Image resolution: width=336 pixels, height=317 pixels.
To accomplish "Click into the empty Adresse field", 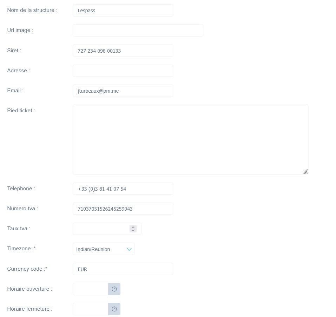I will pos(123,71).
